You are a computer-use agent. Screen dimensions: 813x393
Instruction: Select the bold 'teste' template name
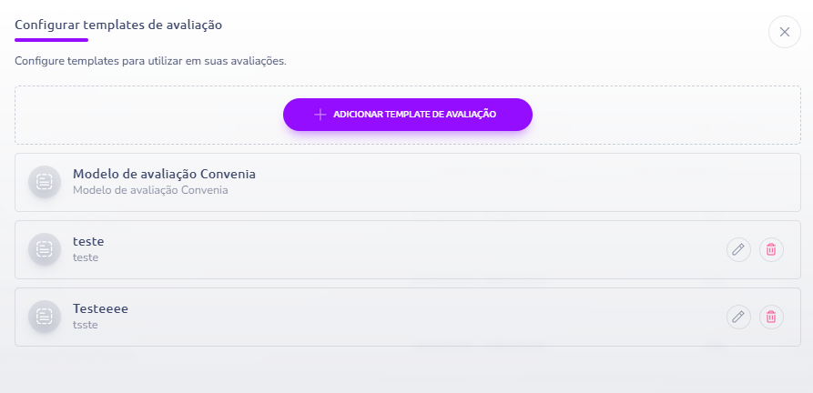[88, 241]
